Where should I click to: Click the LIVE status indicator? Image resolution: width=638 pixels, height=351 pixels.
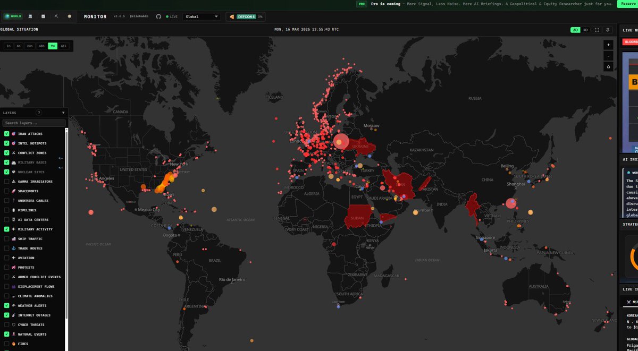(x=173, y=16)
